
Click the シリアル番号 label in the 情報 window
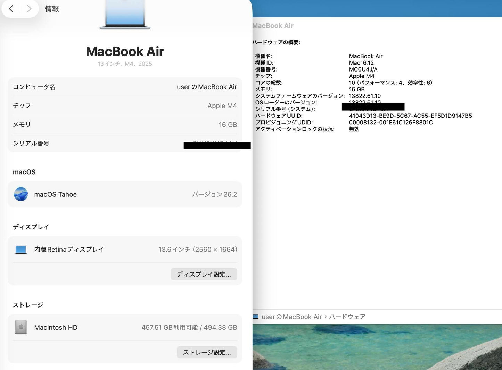tap(31, 143)
